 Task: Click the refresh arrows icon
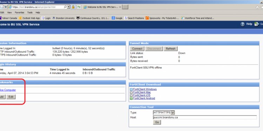79,7
